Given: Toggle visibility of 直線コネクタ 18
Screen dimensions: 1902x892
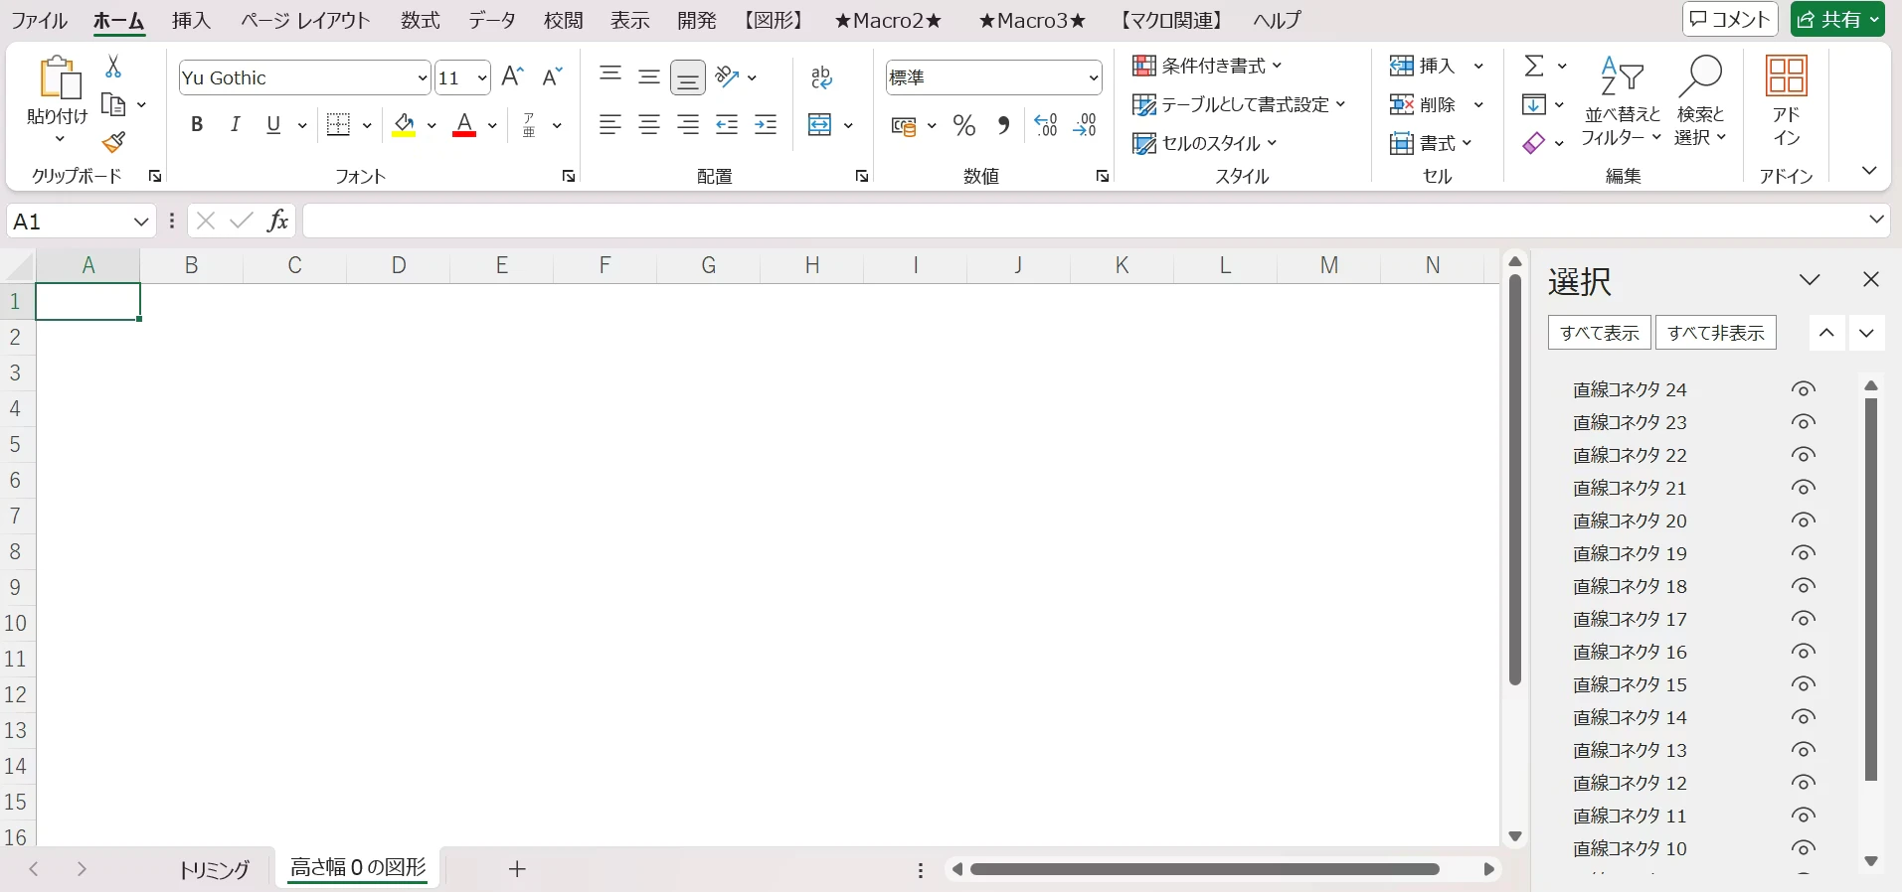Looking at the screenshot, I should point(1804,586).
